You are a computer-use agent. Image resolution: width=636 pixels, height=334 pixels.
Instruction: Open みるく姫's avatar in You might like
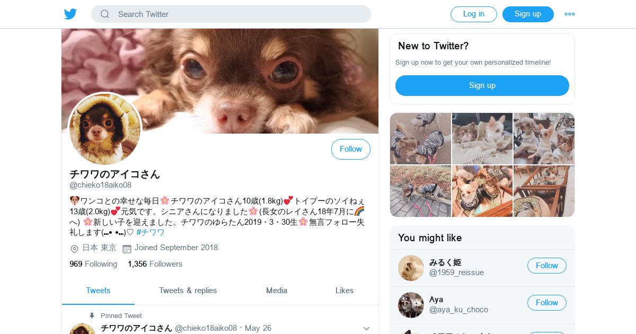[x=411, y=268]
